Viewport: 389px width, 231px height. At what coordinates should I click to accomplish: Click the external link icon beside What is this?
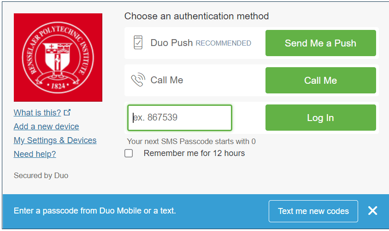[x=67, y=112]
